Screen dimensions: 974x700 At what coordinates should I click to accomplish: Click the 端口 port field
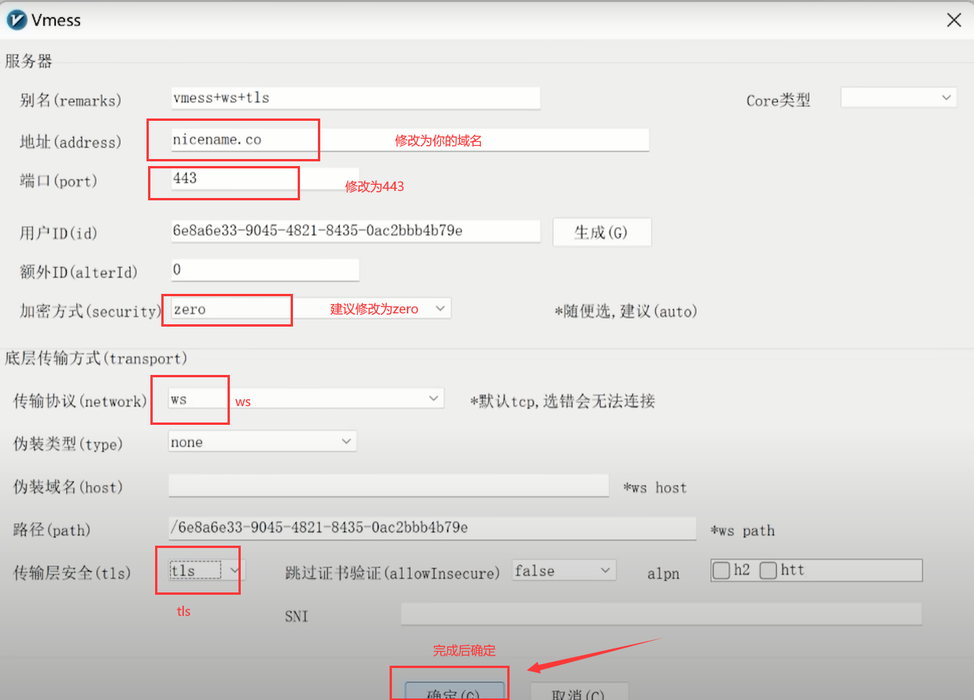point(265,179)
